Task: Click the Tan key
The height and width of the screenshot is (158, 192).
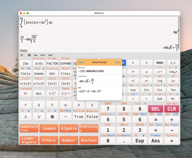Action: (x=173, y=90)
